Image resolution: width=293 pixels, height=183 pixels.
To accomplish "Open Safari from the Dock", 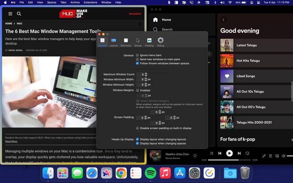I will coord(92,173).
